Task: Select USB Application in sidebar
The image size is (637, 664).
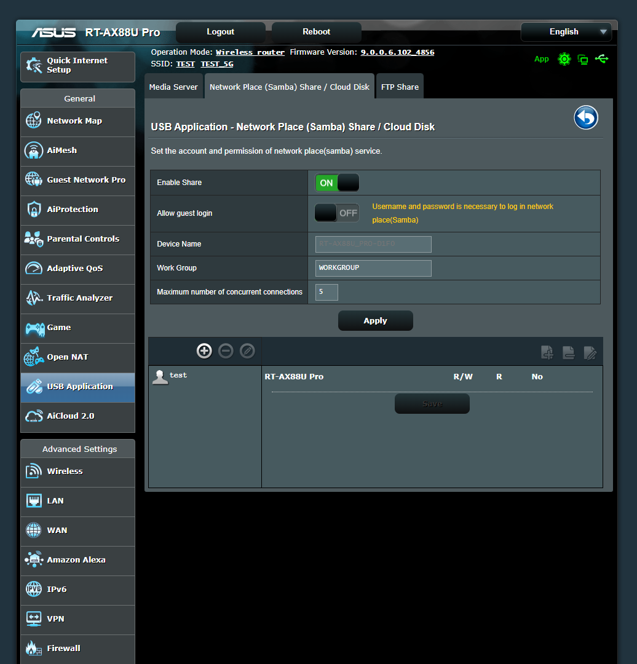Action: point(78,387)
